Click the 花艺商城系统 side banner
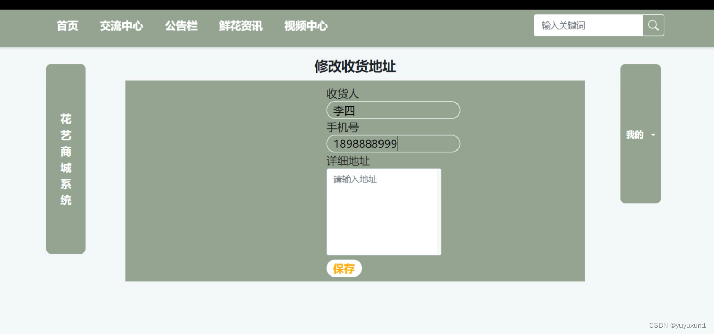The image size is (714, 334). 65,159
